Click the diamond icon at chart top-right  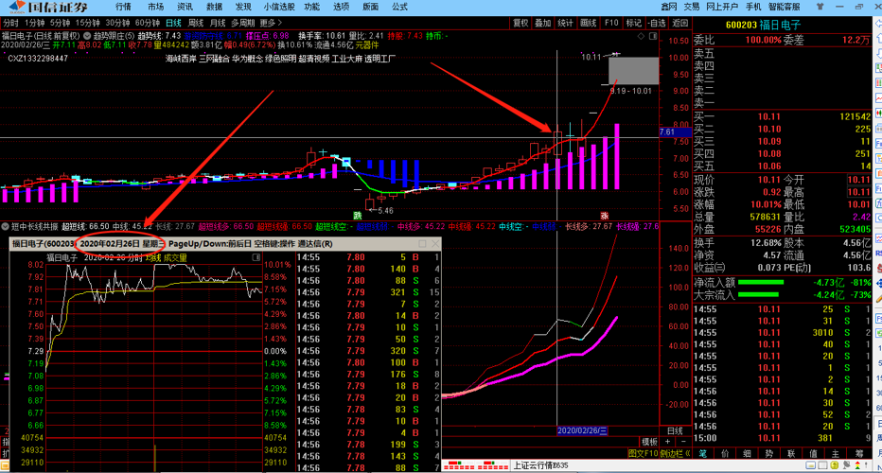click(641, 36)
